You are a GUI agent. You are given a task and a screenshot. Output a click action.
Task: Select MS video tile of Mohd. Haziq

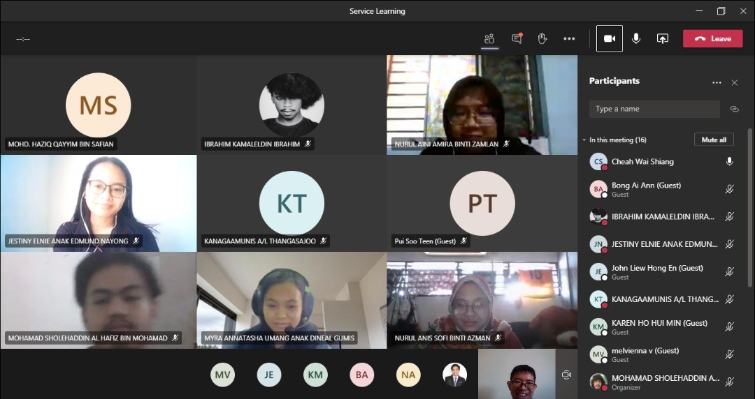[x=99, y=105]
